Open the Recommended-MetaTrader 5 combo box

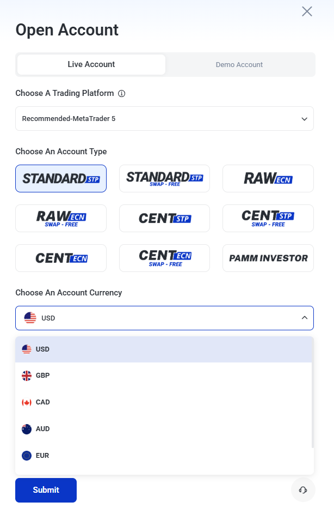point(165,119)
